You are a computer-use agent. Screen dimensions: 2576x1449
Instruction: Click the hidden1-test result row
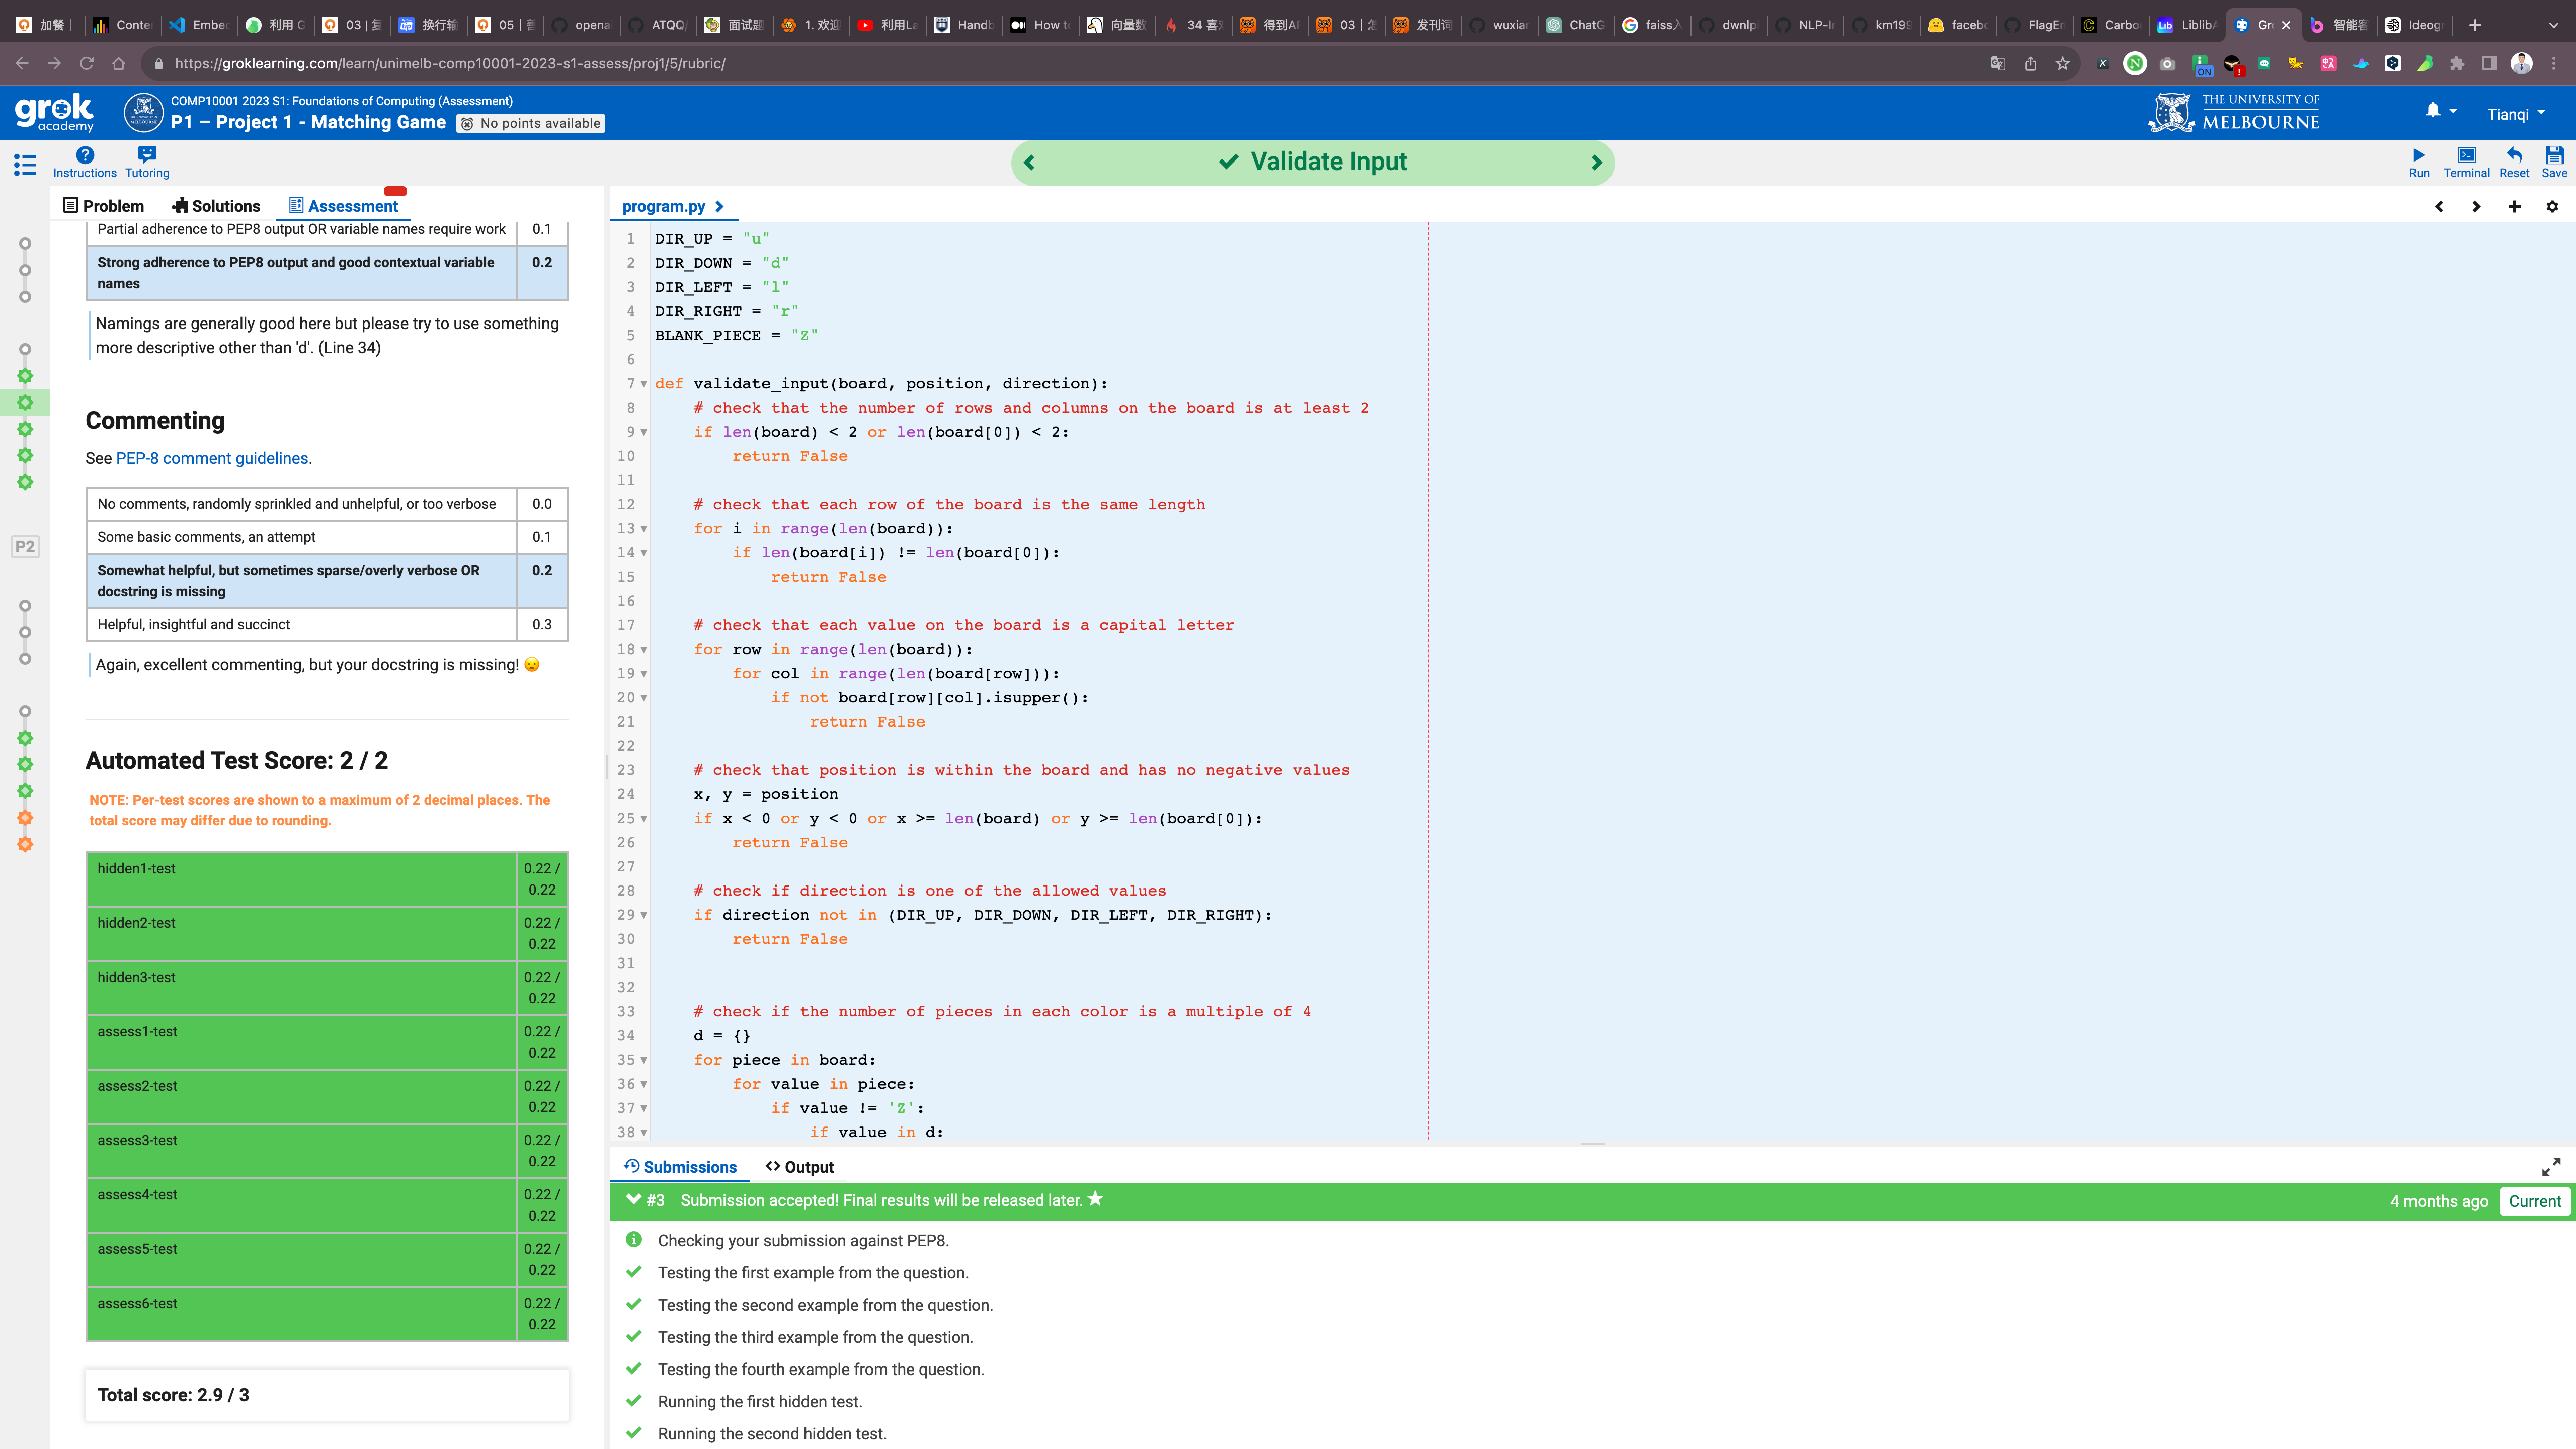tap(327, 879)
